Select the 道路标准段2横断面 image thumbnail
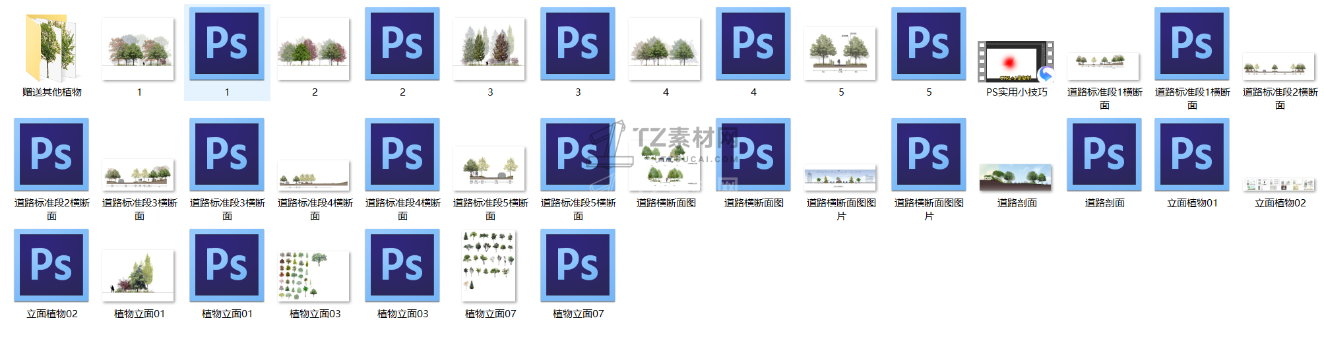The image size is (1324, 341). (1279, 67)
